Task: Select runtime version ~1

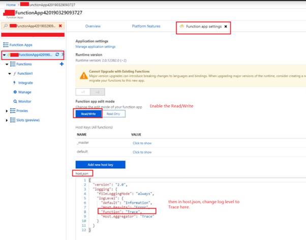Action: click(83, 92)
